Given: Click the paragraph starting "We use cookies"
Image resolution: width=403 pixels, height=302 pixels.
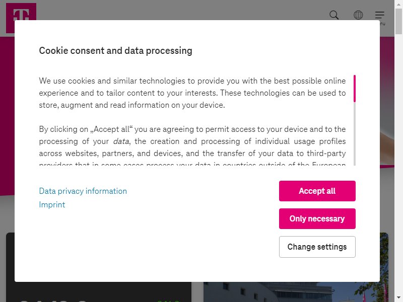Looking at the screenshot, I should 192,93.
